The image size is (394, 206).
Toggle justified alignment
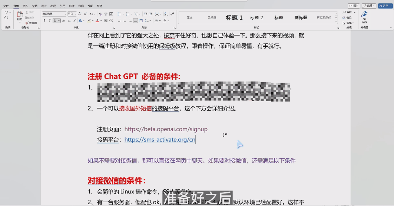[x=135, y=21]
